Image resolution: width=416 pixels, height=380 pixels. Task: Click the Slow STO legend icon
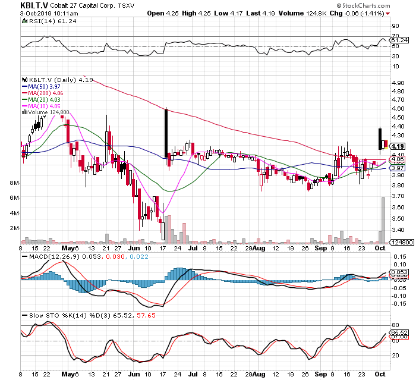(x=24, y=315)
